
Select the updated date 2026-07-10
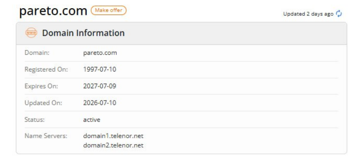[100, 103]
